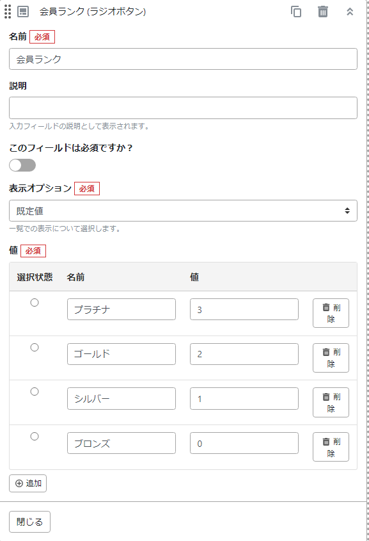Add a new value row via 追加
Image resolution: width=369 pixels, height=541 pixels.
[26, 483]
